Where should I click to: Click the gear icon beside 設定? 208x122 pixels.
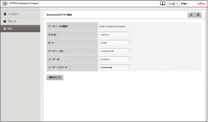5,29
